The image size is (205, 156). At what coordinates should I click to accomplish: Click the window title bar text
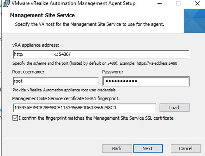point(73,3)
